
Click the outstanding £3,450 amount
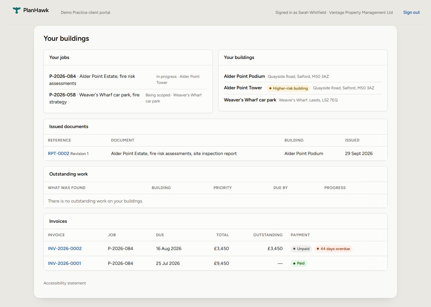click(275, 249)
